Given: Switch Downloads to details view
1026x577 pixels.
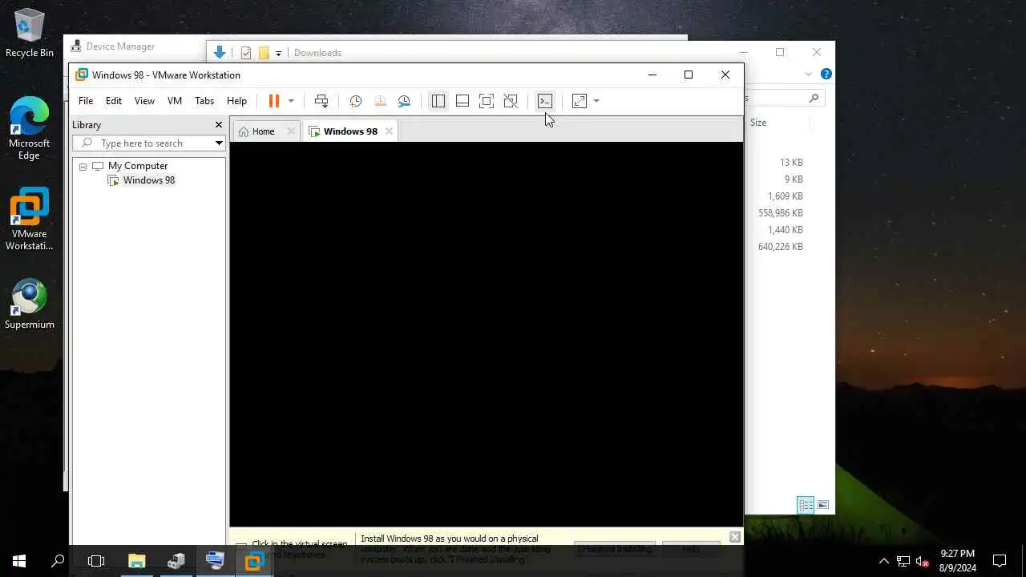Looking at the screenshot, I should pos(806,505).
